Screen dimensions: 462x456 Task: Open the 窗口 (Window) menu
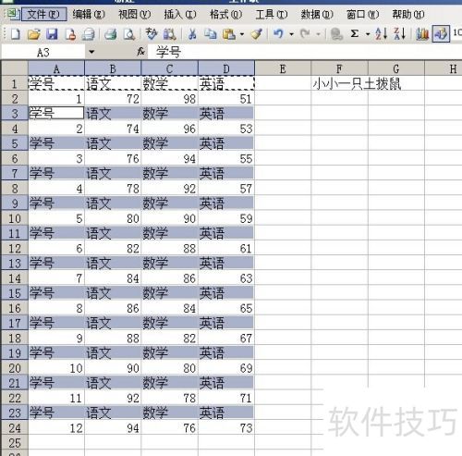362,14
